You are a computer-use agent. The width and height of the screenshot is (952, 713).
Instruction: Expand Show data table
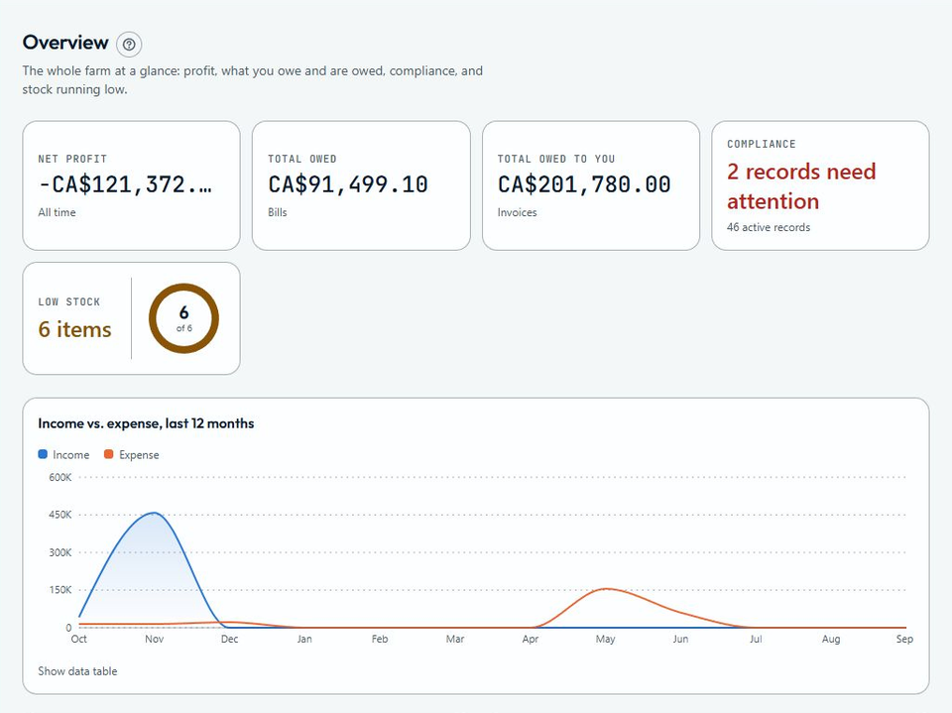point(77,671)
